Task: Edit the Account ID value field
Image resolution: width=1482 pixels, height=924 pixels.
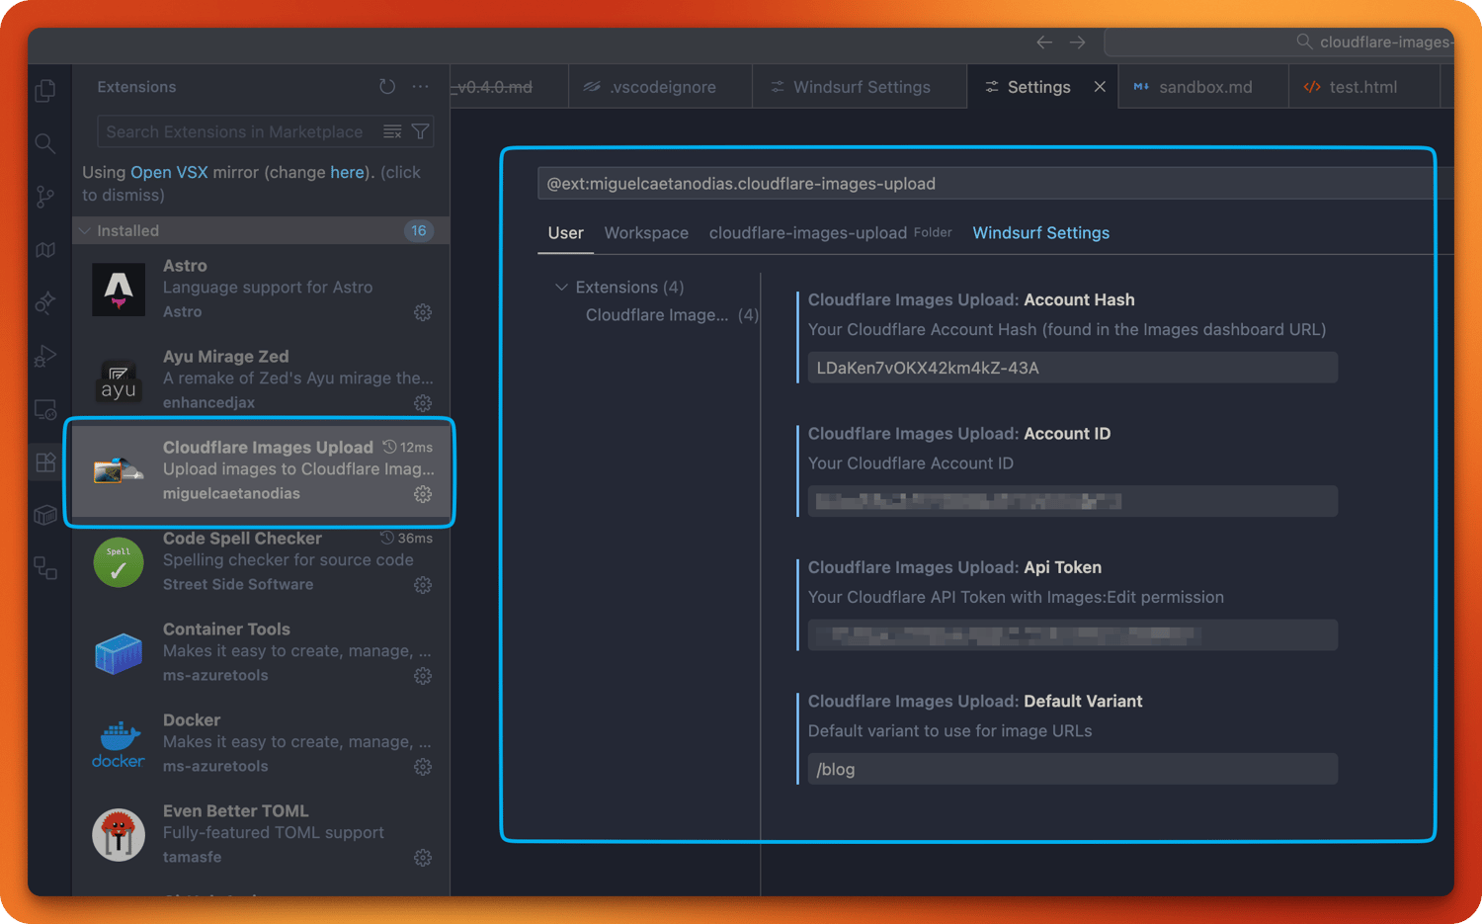Action: (x=1073, y=501)
